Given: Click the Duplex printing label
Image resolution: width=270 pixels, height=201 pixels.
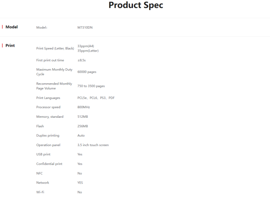Looking at the screenshot, I should pos(48,136).
